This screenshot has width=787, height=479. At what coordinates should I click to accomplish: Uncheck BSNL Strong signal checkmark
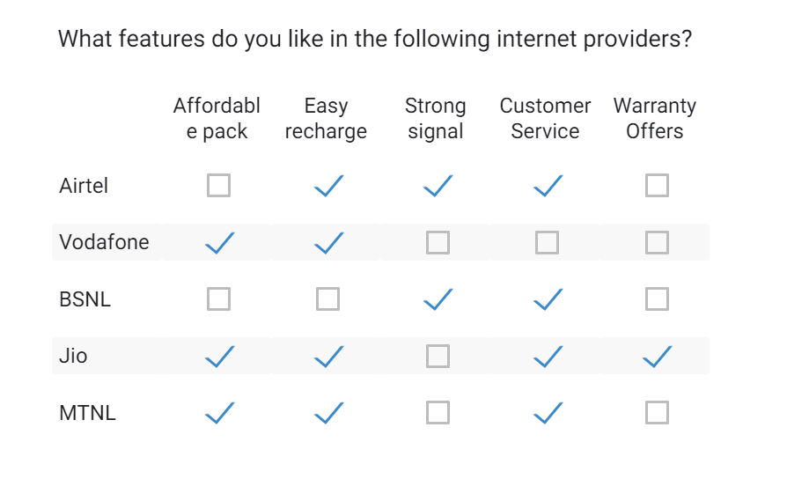click(x=438, y=299)
